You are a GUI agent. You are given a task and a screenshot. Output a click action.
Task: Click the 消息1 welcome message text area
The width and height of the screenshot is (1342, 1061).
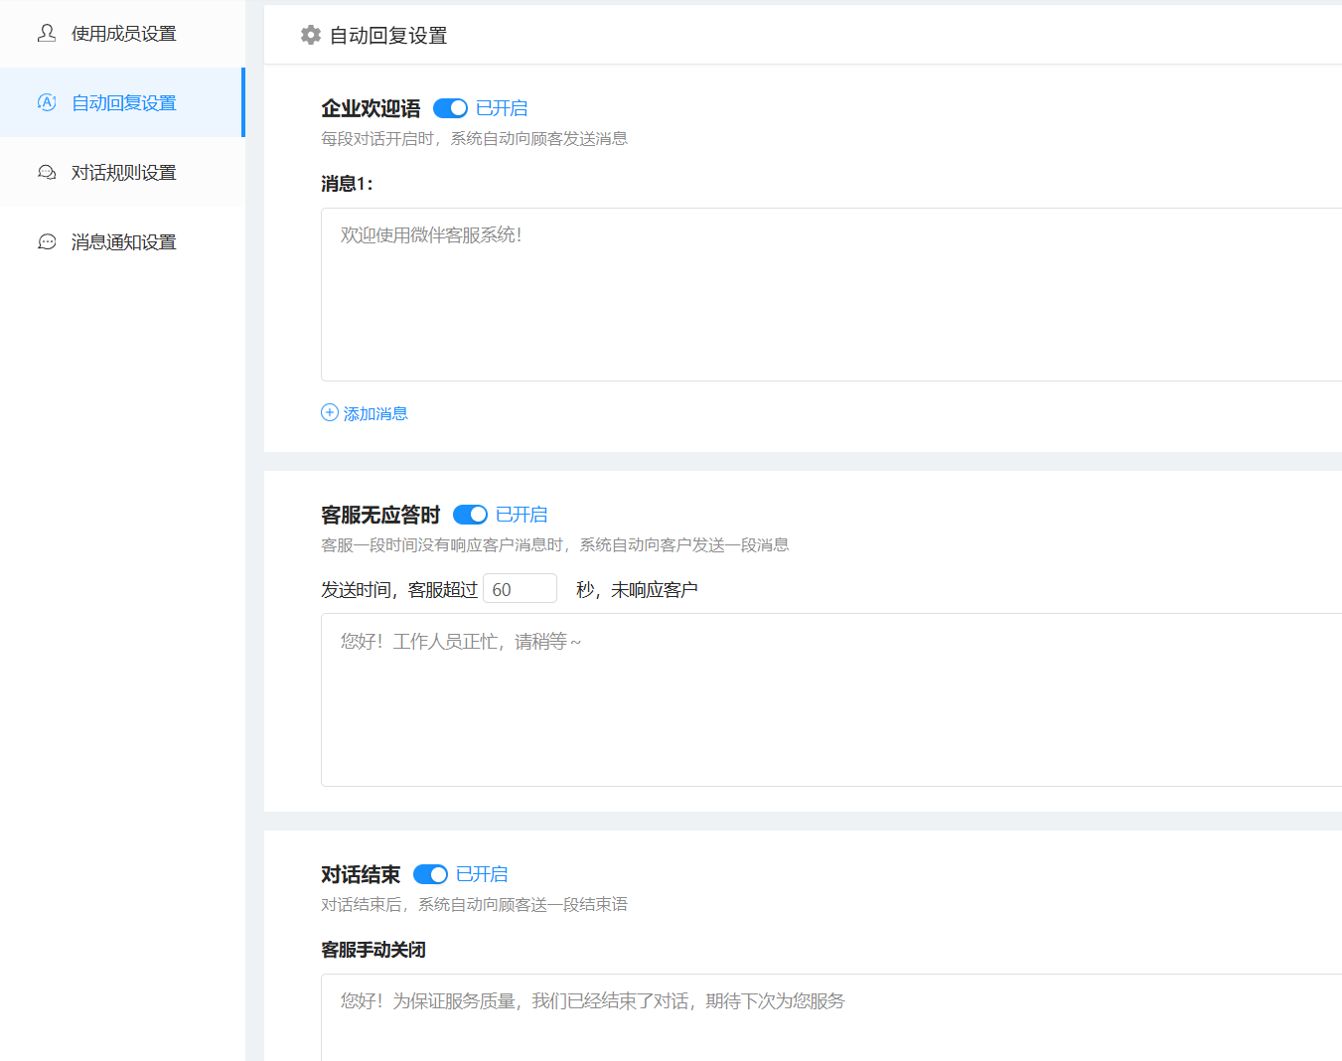coord(831,294)
